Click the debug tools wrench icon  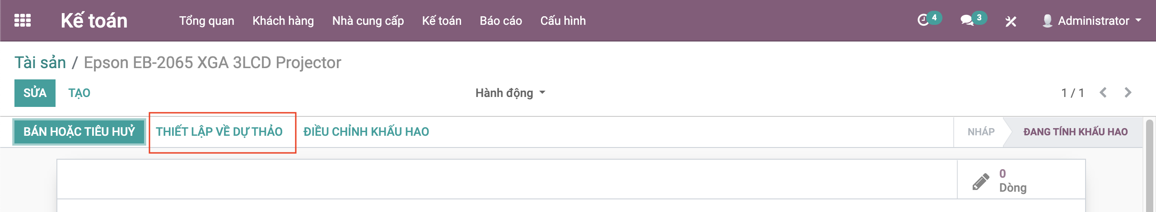click(x=1011, y=21)
